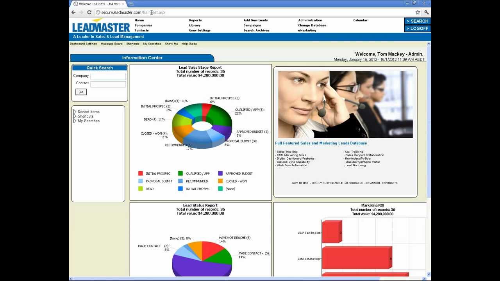Open the Administration menu

pos(310,20)
